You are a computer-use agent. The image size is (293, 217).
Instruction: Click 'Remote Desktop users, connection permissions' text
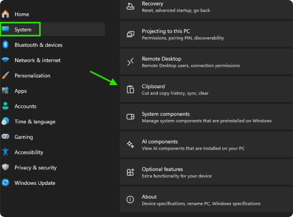(x=191, y=66)
